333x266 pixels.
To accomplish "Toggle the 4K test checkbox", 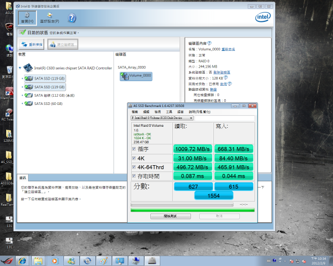I will (x=135, y=158).
